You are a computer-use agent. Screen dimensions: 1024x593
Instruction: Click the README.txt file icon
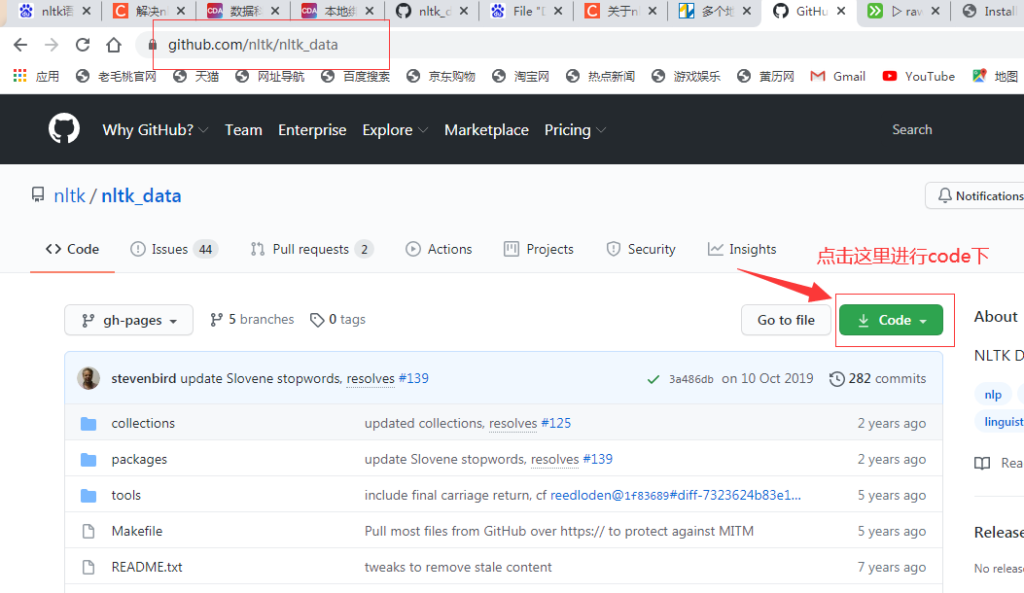point(88,568)
